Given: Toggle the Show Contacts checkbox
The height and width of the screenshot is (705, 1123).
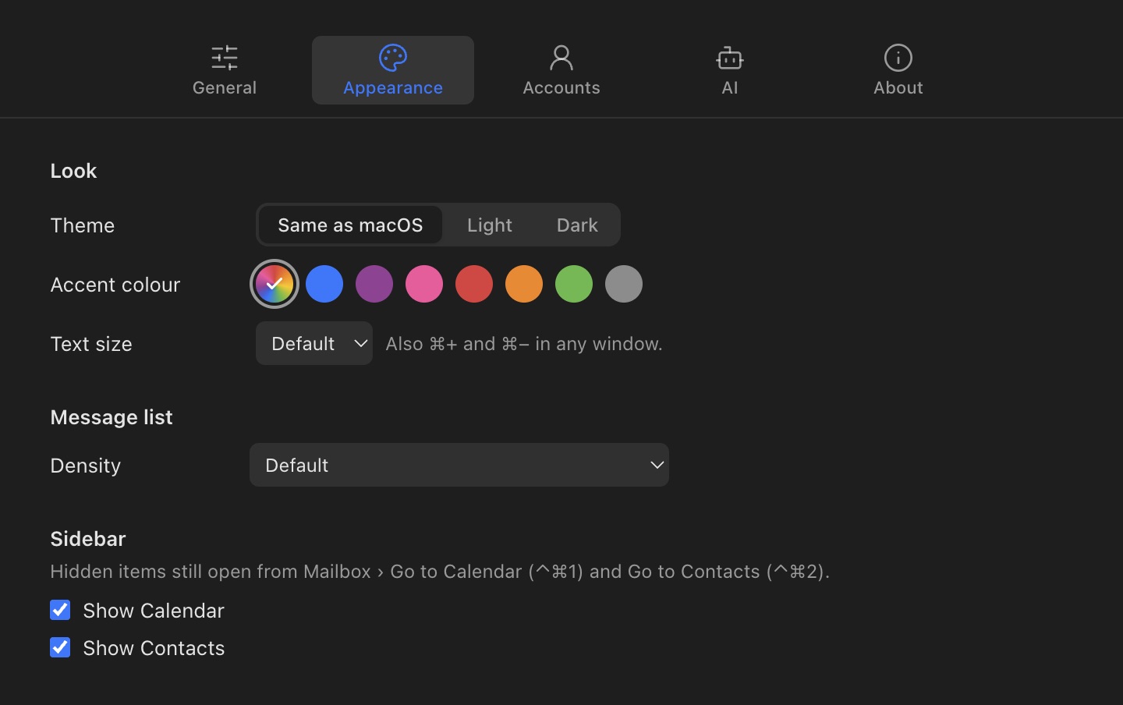Looking at the screenshot, I should [x=60, y=647].
